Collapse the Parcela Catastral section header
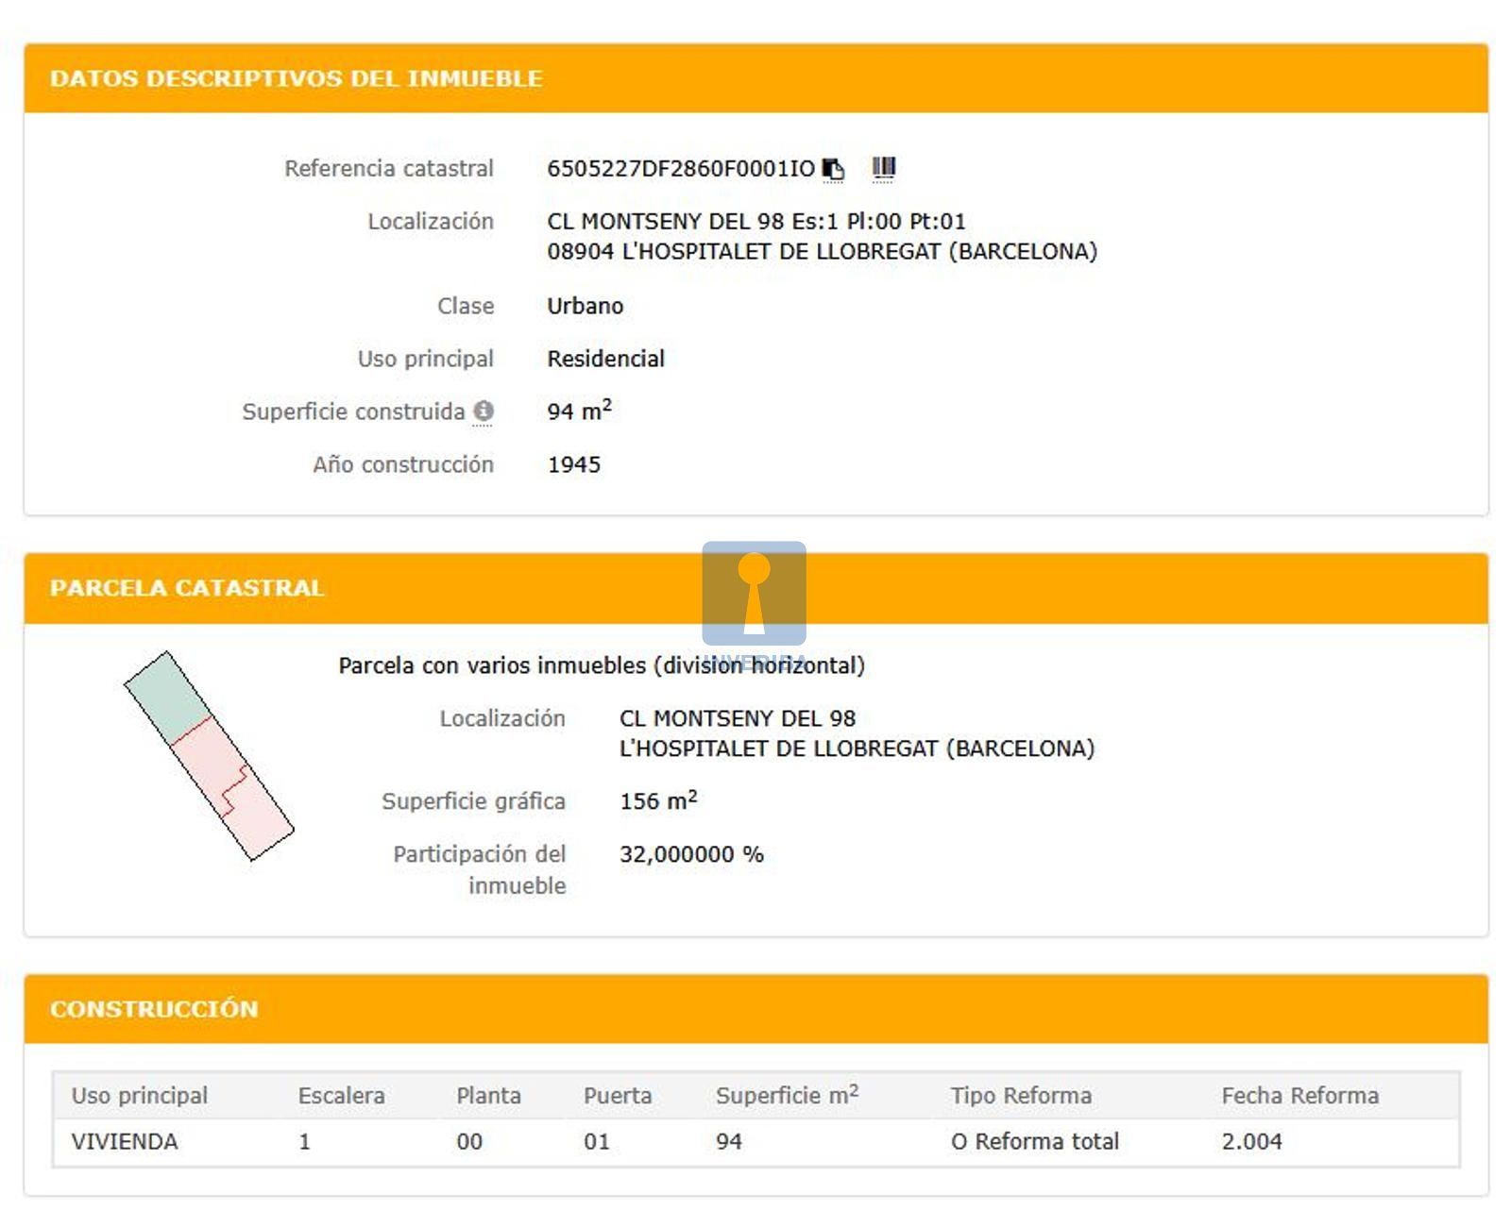 pyautogui.click(x=187, y=588)
